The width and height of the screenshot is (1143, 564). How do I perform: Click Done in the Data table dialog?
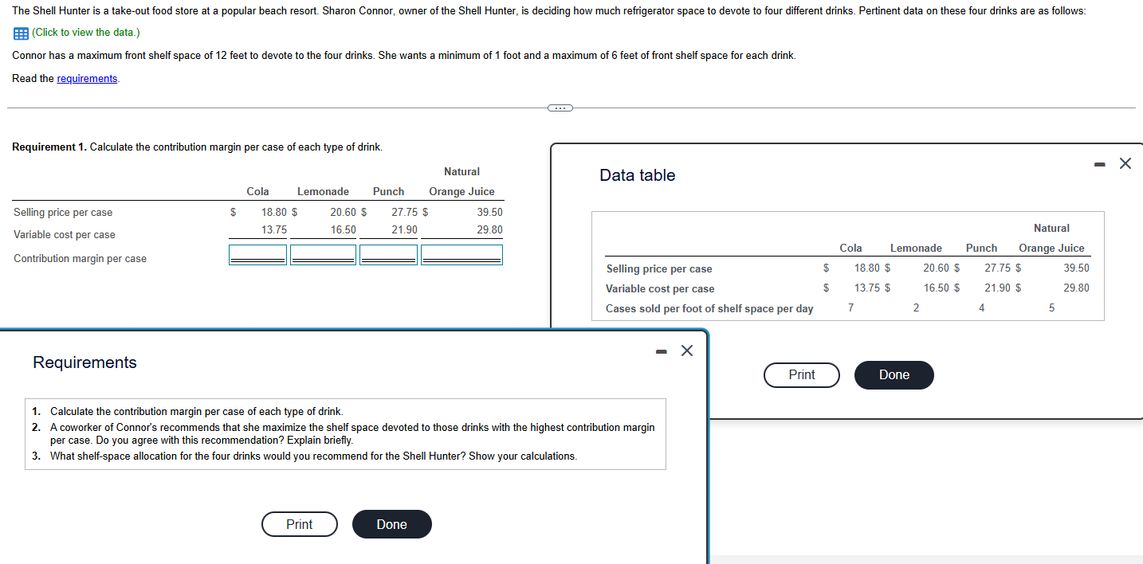click(894, 374)
